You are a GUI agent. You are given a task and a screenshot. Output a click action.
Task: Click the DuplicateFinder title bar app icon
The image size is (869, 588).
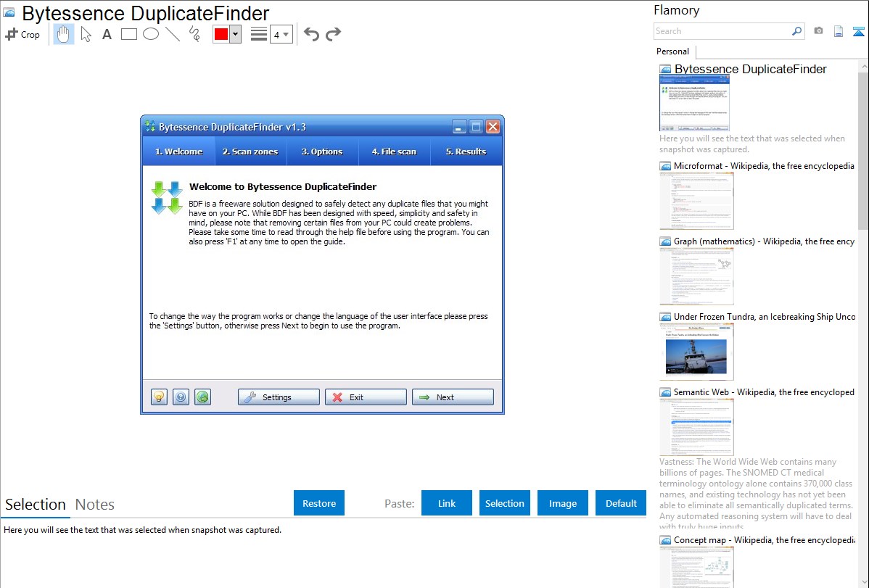click(150, 127)
